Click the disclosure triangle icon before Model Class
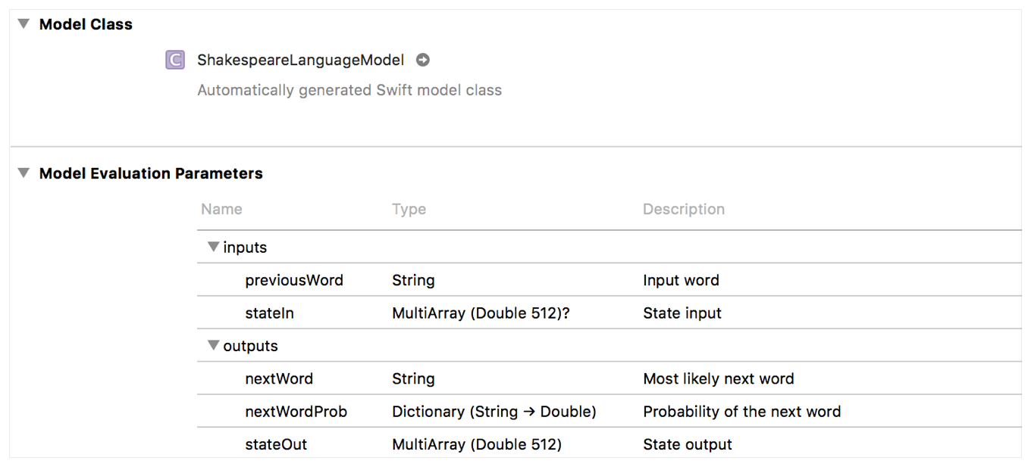Screen dimensions: 1031x467 [23, 23]
